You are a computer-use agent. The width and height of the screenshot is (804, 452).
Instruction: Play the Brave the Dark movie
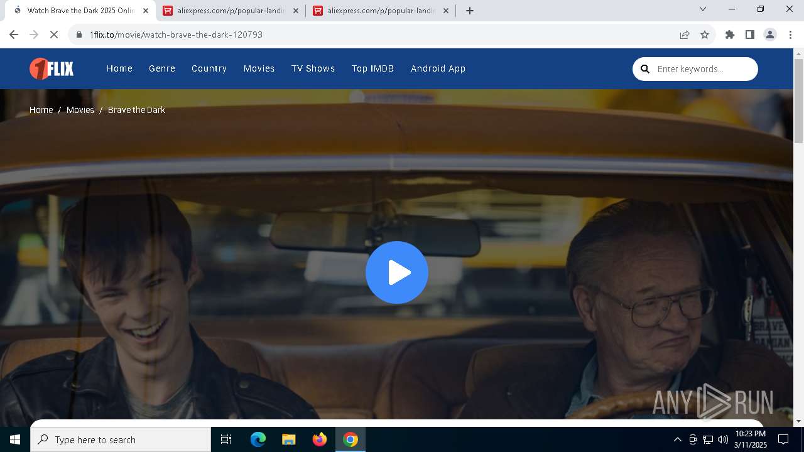pyautogui.click(x=397, y=272)
